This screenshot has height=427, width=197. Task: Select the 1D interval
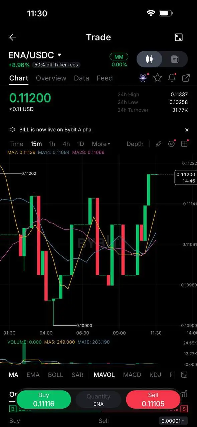point(80,144)
